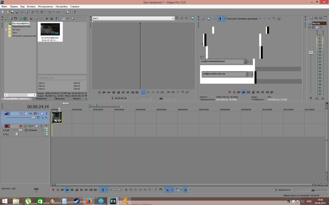Viewport: 329px width, 205px height.
Task: Open the 'Вставка' menu
Action: [31, 7]
